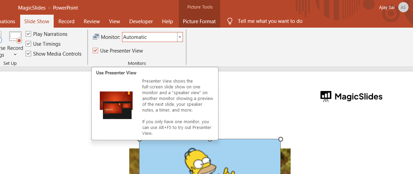
Task: Switch to the Record tab
Action: click(x=66, y=21)
